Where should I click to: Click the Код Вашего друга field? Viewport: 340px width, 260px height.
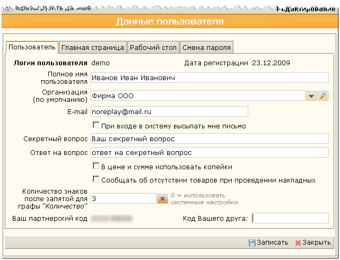point(290,218)
